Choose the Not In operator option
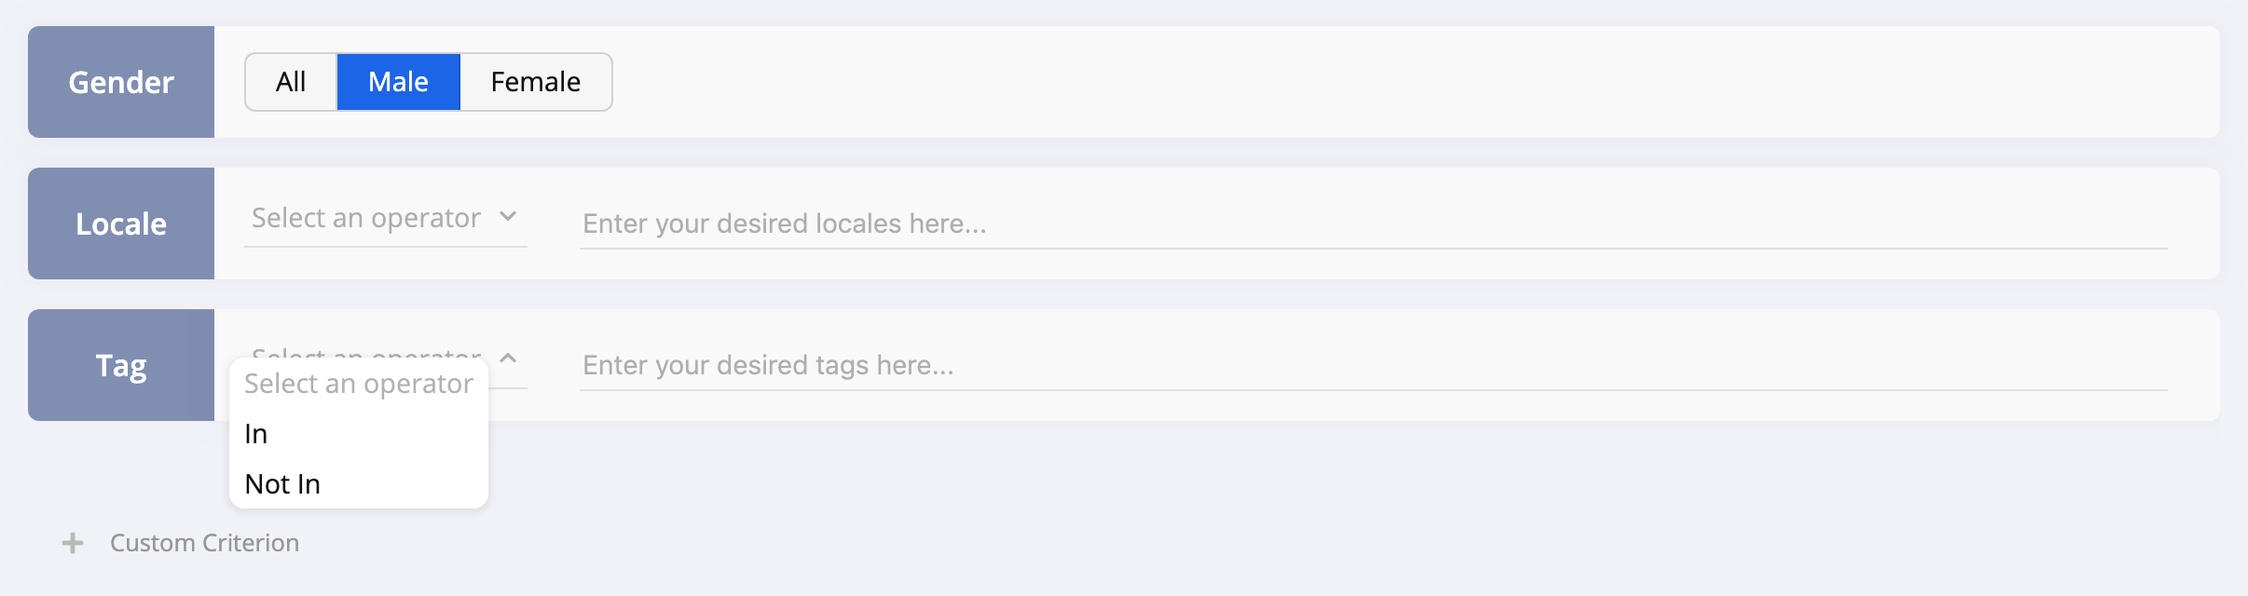This screenshot has width=2248, height=596. [359, 484]
